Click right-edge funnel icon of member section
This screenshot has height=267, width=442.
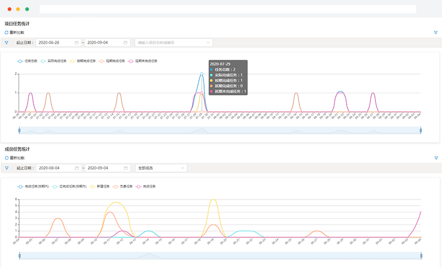436,158
